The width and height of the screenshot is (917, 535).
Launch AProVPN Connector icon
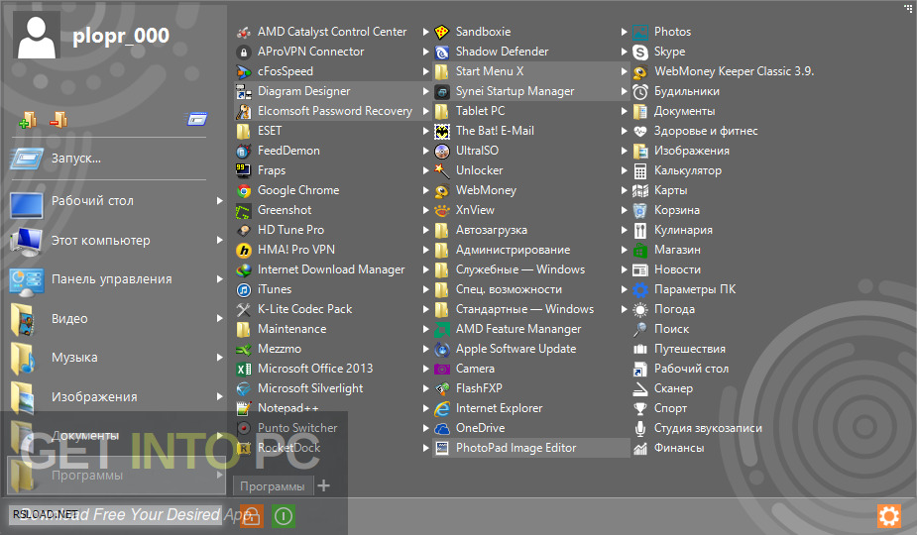[243, 53]
